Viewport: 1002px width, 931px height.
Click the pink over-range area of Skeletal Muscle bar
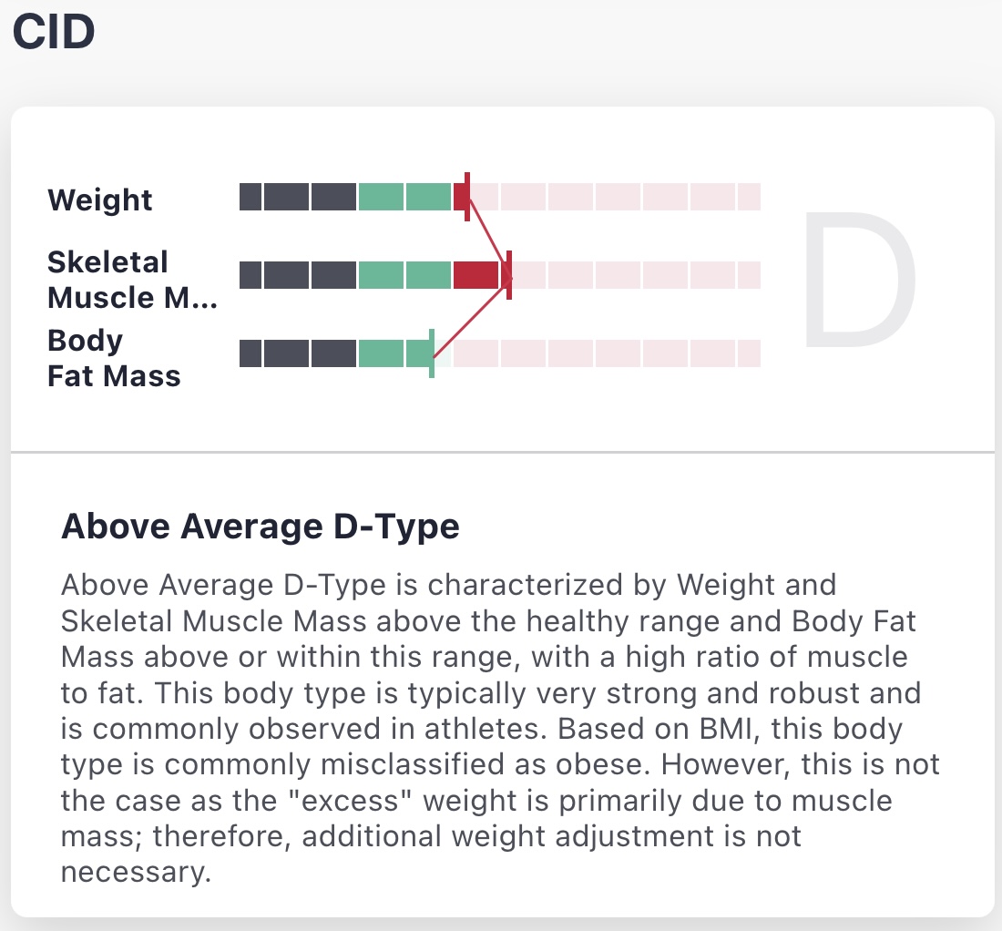pyautogui.click(x=637, y=275)
